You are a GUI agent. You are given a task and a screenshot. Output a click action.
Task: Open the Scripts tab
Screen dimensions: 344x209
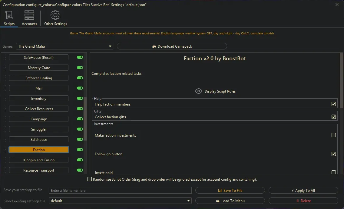pos(9,18)
